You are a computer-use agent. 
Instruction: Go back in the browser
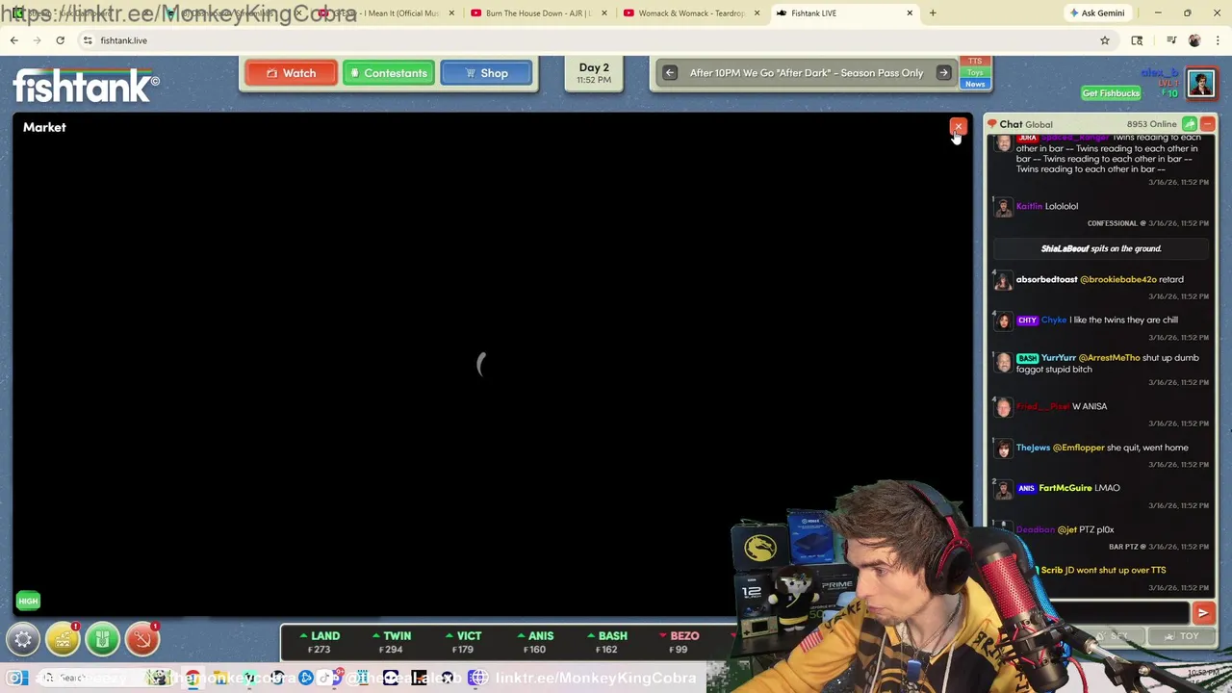(x=13, y=40)
